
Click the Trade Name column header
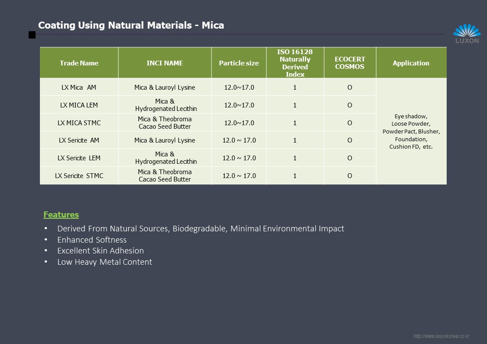(79, 63)
